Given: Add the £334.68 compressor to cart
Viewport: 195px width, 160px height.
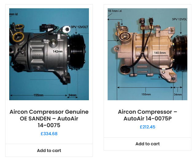Looking at the screenshot, I should click(49, 150).
